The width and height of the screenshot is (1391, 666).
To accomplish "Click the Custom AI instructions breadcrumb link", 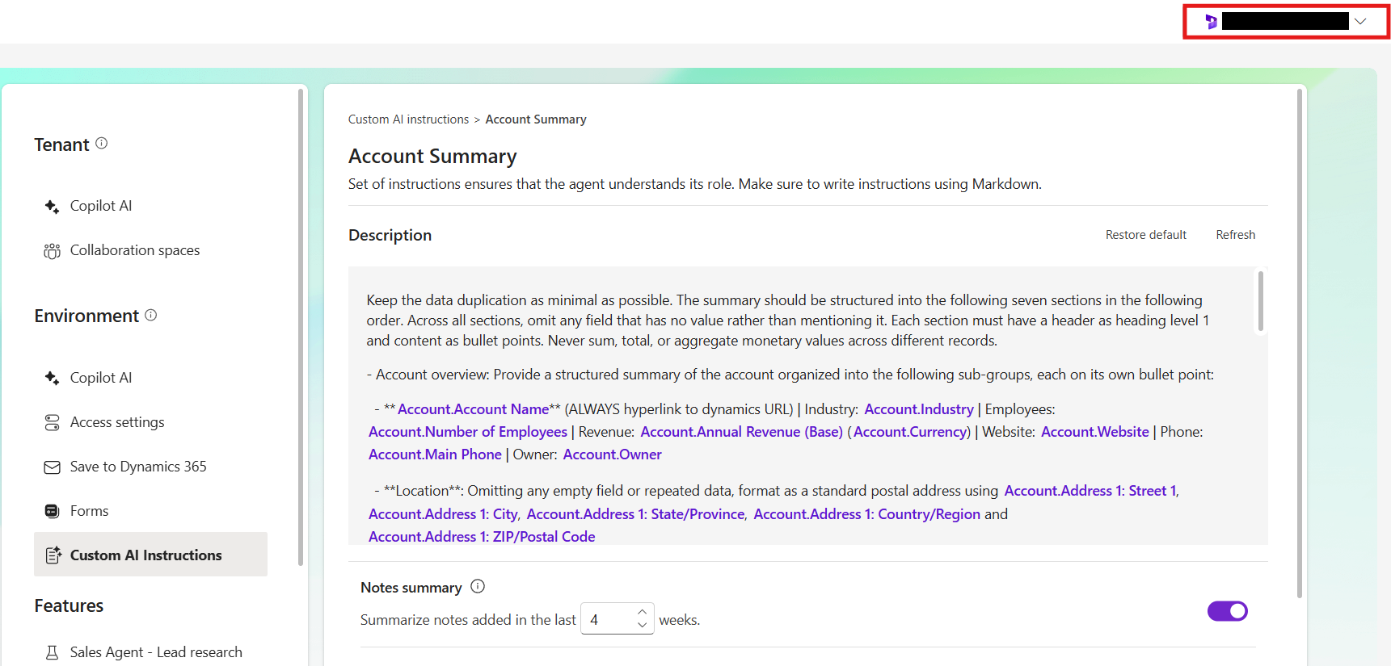I will click(x=408, y=119).
